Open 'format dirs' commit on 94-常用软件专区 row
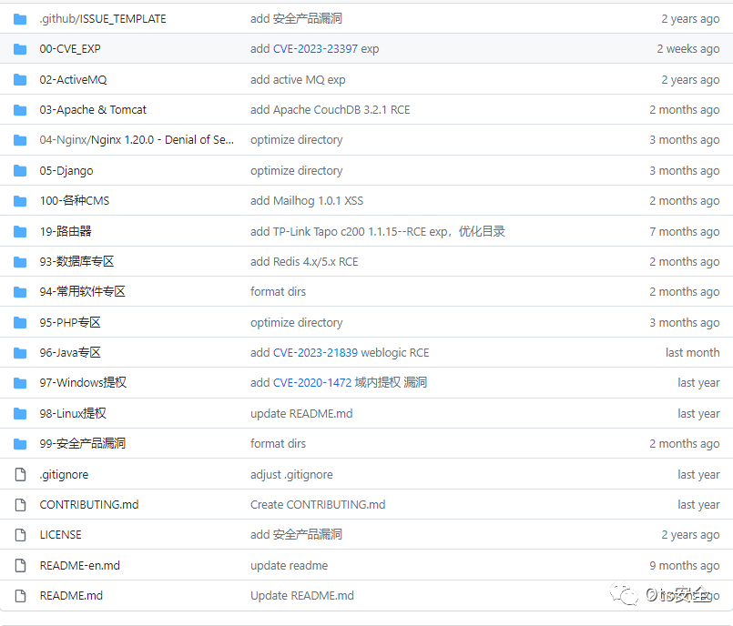Image resolution: width=733 pixels, height=626 pixels. [278, 292]
